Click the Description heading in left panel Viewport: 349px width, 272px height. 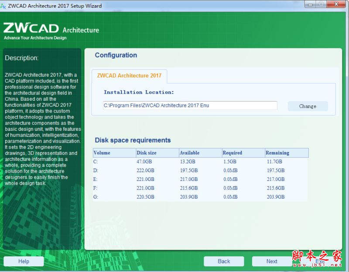coord(21,58)
